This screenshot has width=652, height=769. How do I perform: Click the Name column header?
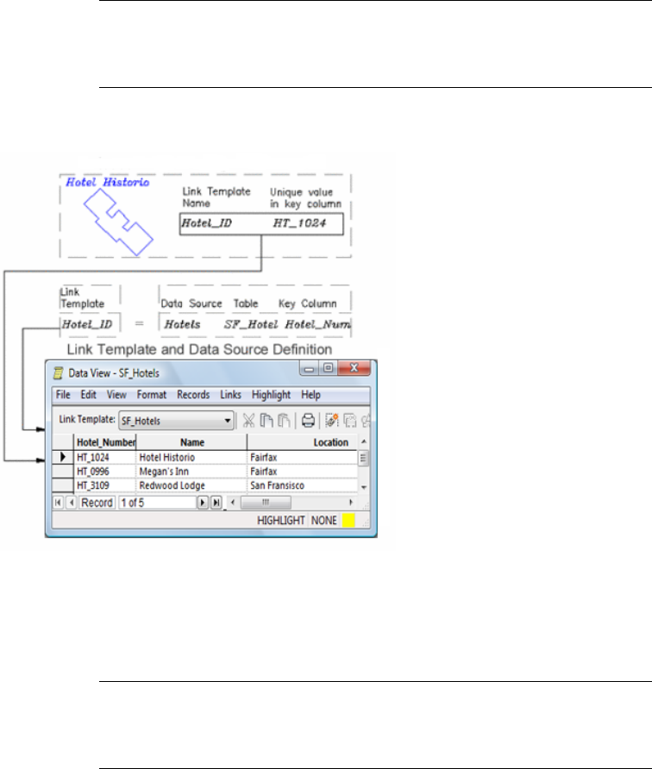click(x=191, y=442)
